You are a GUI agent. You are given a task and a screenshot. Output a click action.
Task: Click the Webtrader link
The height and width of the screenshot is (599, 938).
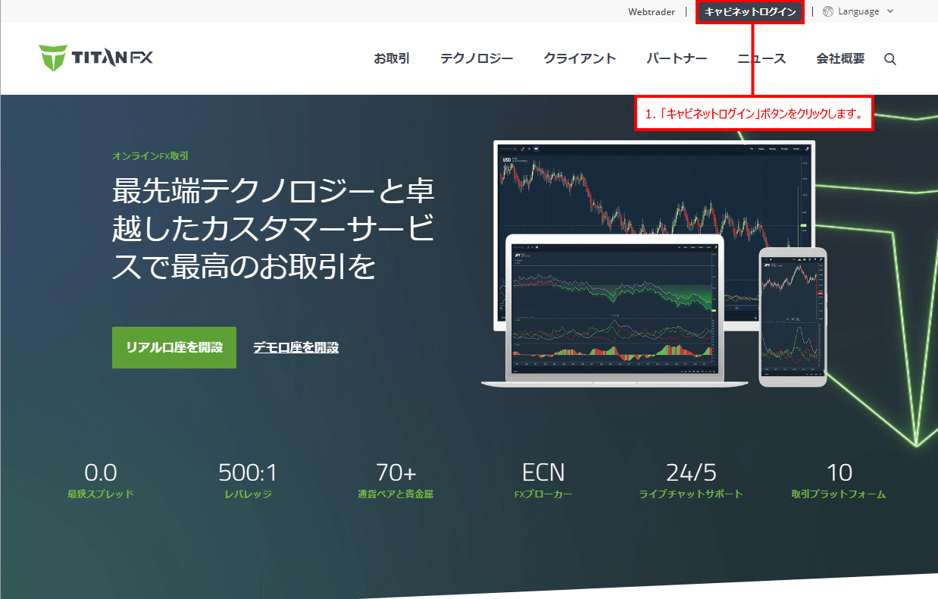click(x=651, y=11)
